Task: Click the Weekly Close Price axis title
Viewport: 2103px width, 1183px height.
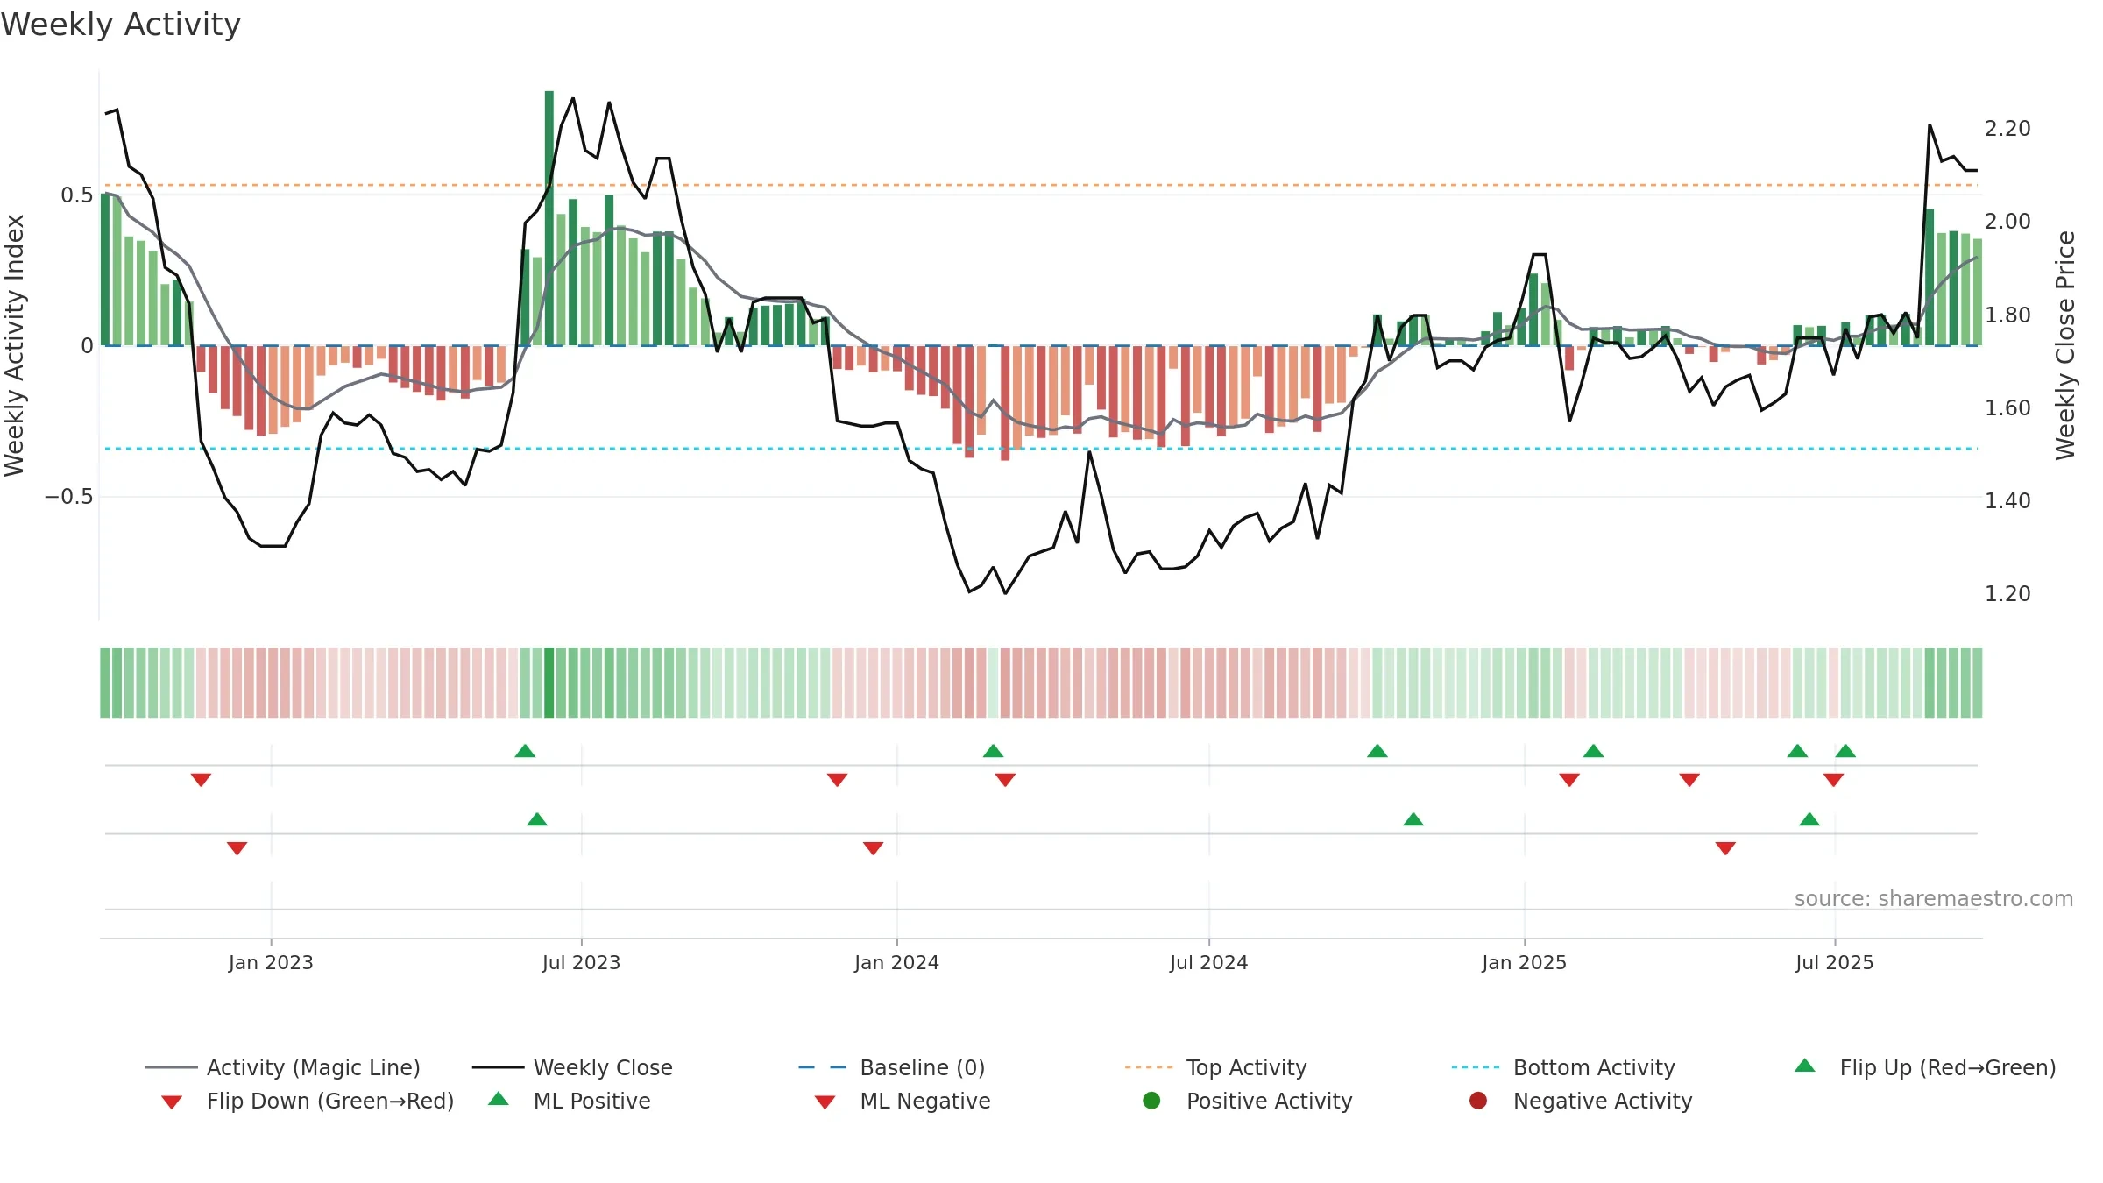Action: (x=2065, y=345)
